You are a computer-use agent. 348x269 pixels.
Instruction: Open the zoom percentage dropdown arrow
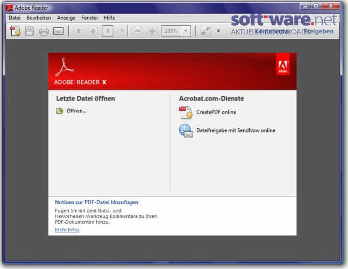[x=186, y=31]
